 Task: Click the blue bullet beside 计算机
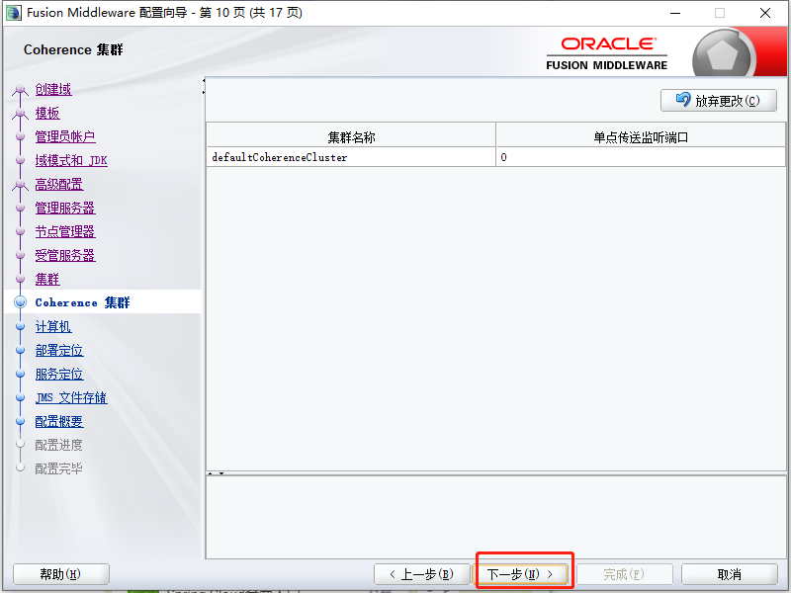[20, 326]
